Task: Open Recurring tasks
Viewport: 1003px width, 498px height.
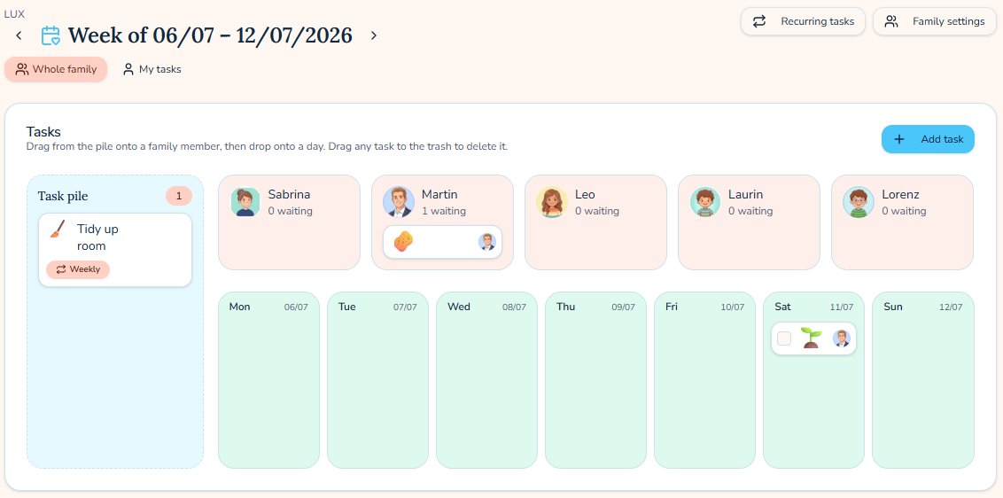Action: (x=803, y=21)
